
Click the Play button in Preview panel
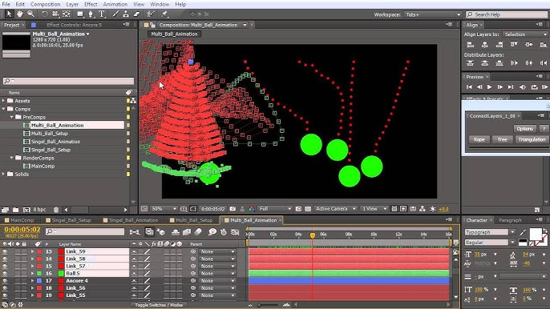click(x=489, y=87)
